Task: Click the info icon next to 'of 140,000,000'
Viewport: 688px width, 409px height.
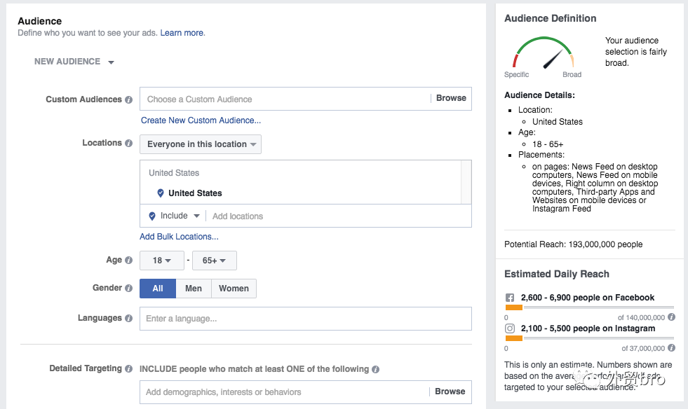Action: point(671,317)
